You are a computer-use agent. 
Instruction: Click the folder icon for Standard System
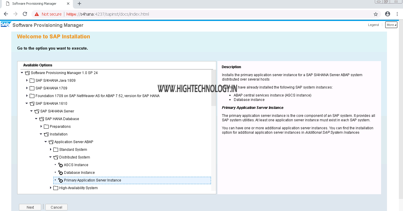(56, 150)
